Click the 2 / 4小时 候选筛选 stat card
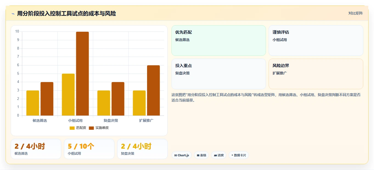 pyautogui.click(x=36, y=149)
